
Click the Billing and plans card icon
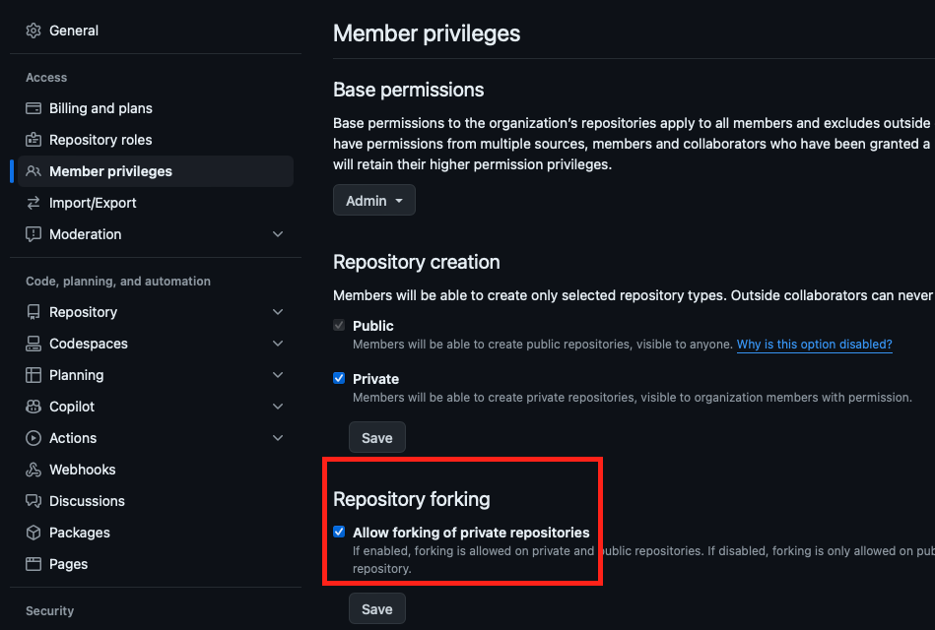[33, 108]
